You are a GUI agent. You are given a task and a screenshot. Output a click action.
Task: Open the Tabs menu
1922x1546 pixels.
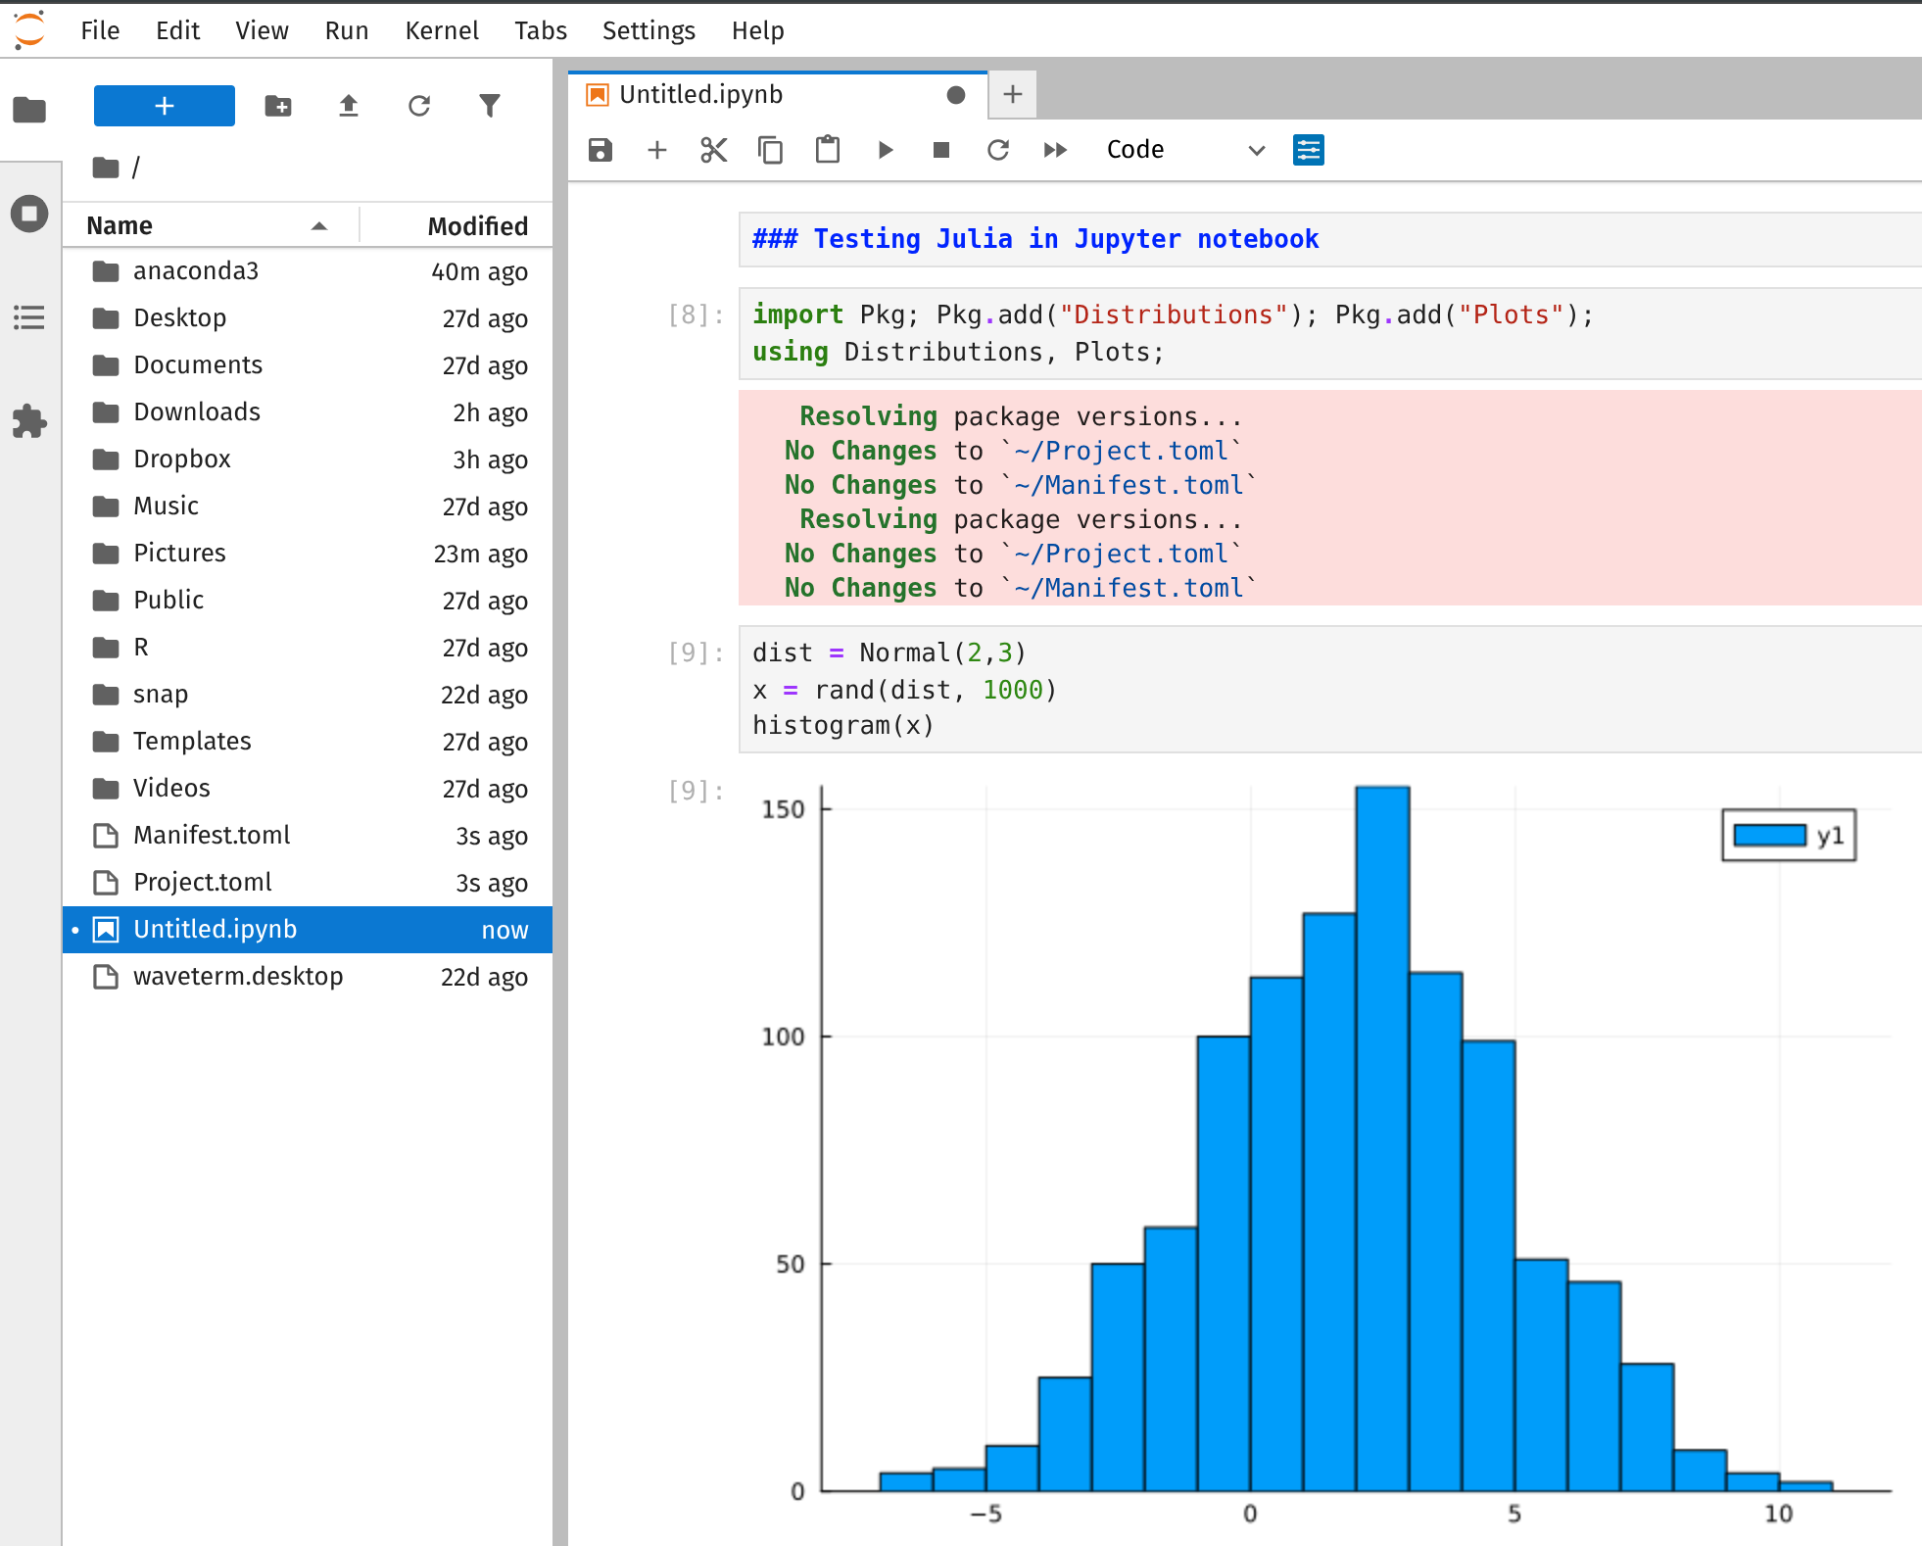click(541, 30)
